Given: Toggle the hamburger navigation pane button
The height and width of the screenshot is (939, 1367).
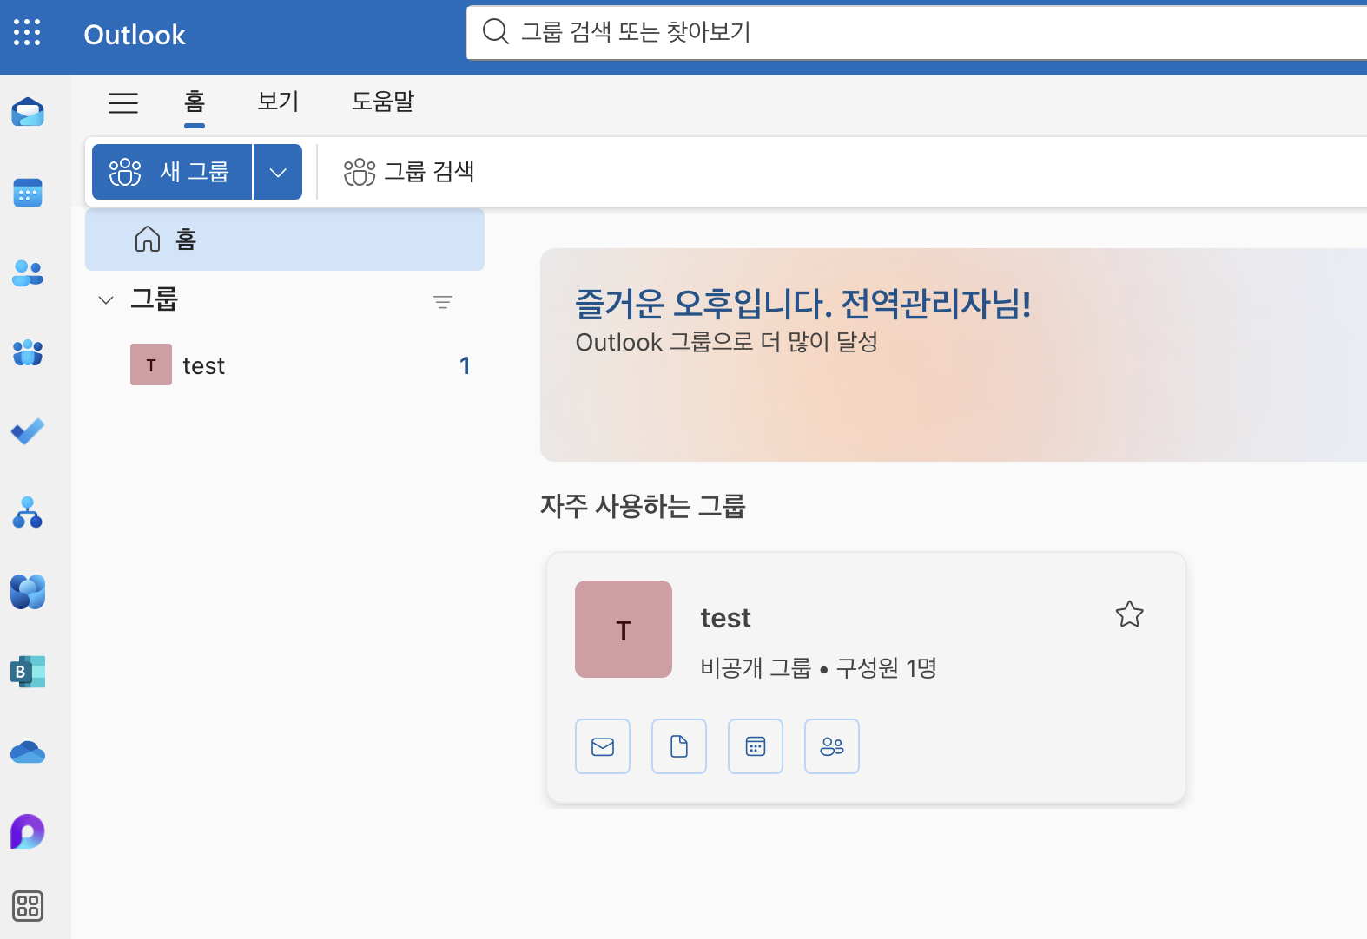Looking at the screenshot, I should (x=123, y=102).
